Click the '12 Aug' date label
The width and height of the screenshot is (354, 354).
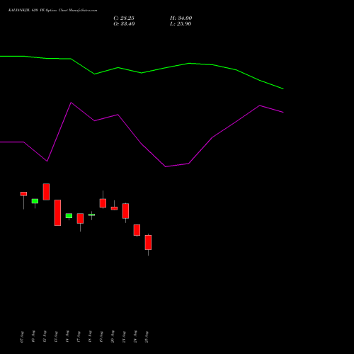pyautogui.click(x=45, y=337)
